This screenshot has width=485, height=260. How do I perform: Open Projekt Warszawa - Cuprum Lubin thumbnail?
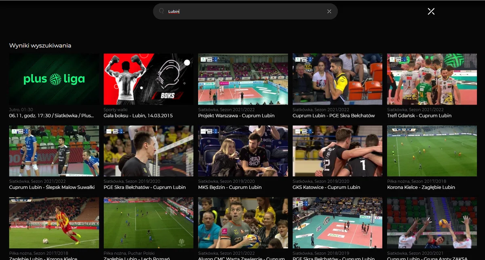pos(243,79)
